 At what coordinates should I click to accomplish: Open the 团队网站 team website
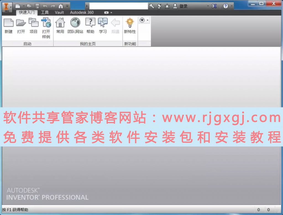[75, 26]
